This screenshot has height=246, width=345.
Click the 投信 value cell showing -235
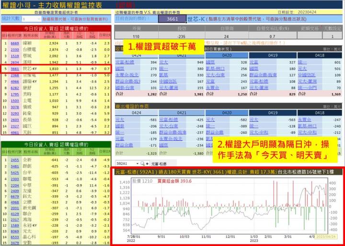click(x=181, y=36)
